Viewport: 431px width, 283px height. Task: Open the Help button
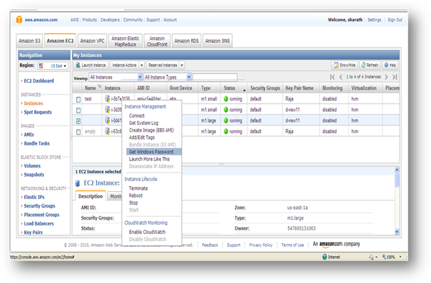click(x=390, y=65)
